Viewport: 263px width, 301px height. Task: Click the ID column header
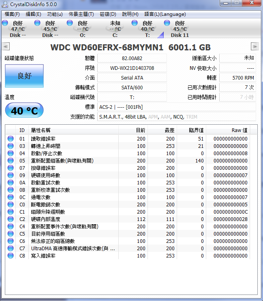(x=22, y=130)
